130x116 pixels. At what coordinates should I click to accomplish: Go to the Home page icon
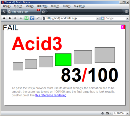[x=32, y=18]
